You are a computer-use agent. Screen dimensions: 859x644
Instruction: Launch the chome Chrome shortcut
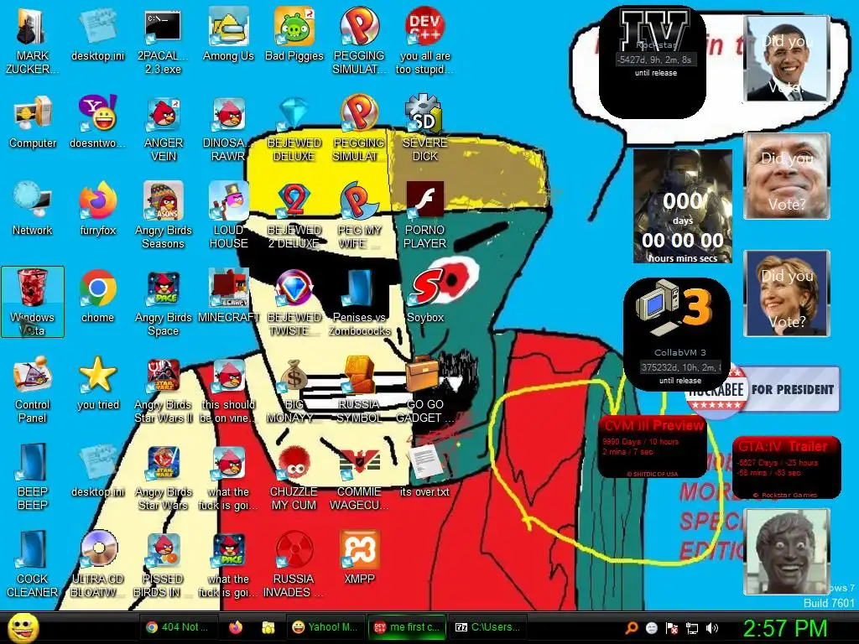97,296
